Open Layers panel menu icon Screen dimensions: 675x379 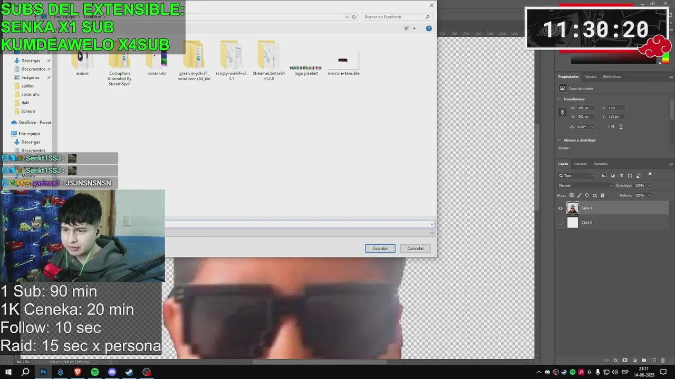pos(671,164)
